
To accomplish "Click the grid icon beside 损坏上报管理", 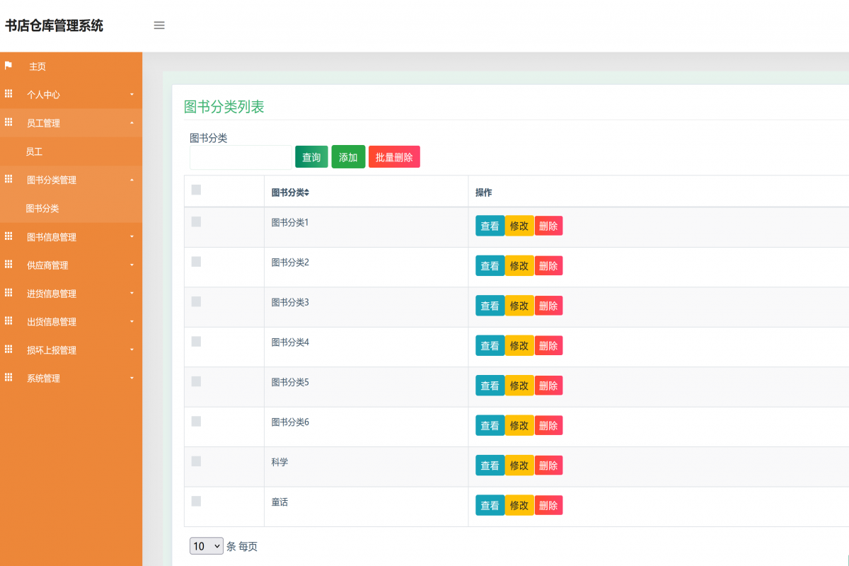I will click(9, 350).
